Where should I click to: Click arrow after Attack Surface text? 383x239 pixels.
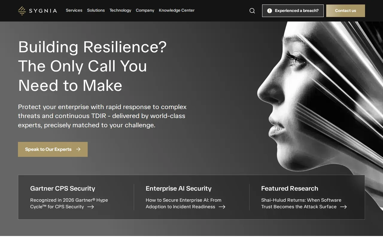click(344, 207)
